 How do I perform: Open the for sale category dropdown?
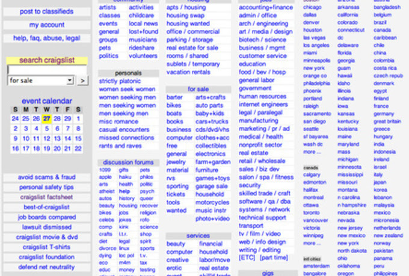[41, 81]
